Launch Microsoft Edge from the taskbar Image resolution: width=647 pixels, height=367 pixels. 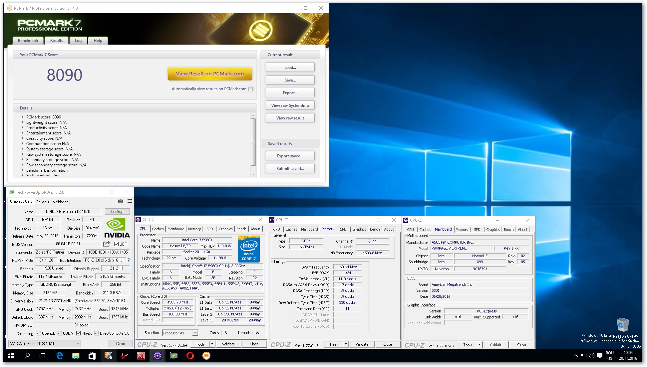click(x=60, y=356)
